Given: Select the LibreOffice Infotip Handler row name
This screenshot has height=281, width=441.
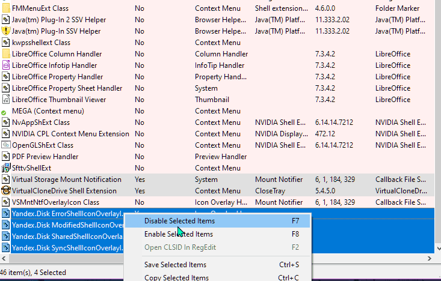Looking at the screenshot, I should 54,65.
